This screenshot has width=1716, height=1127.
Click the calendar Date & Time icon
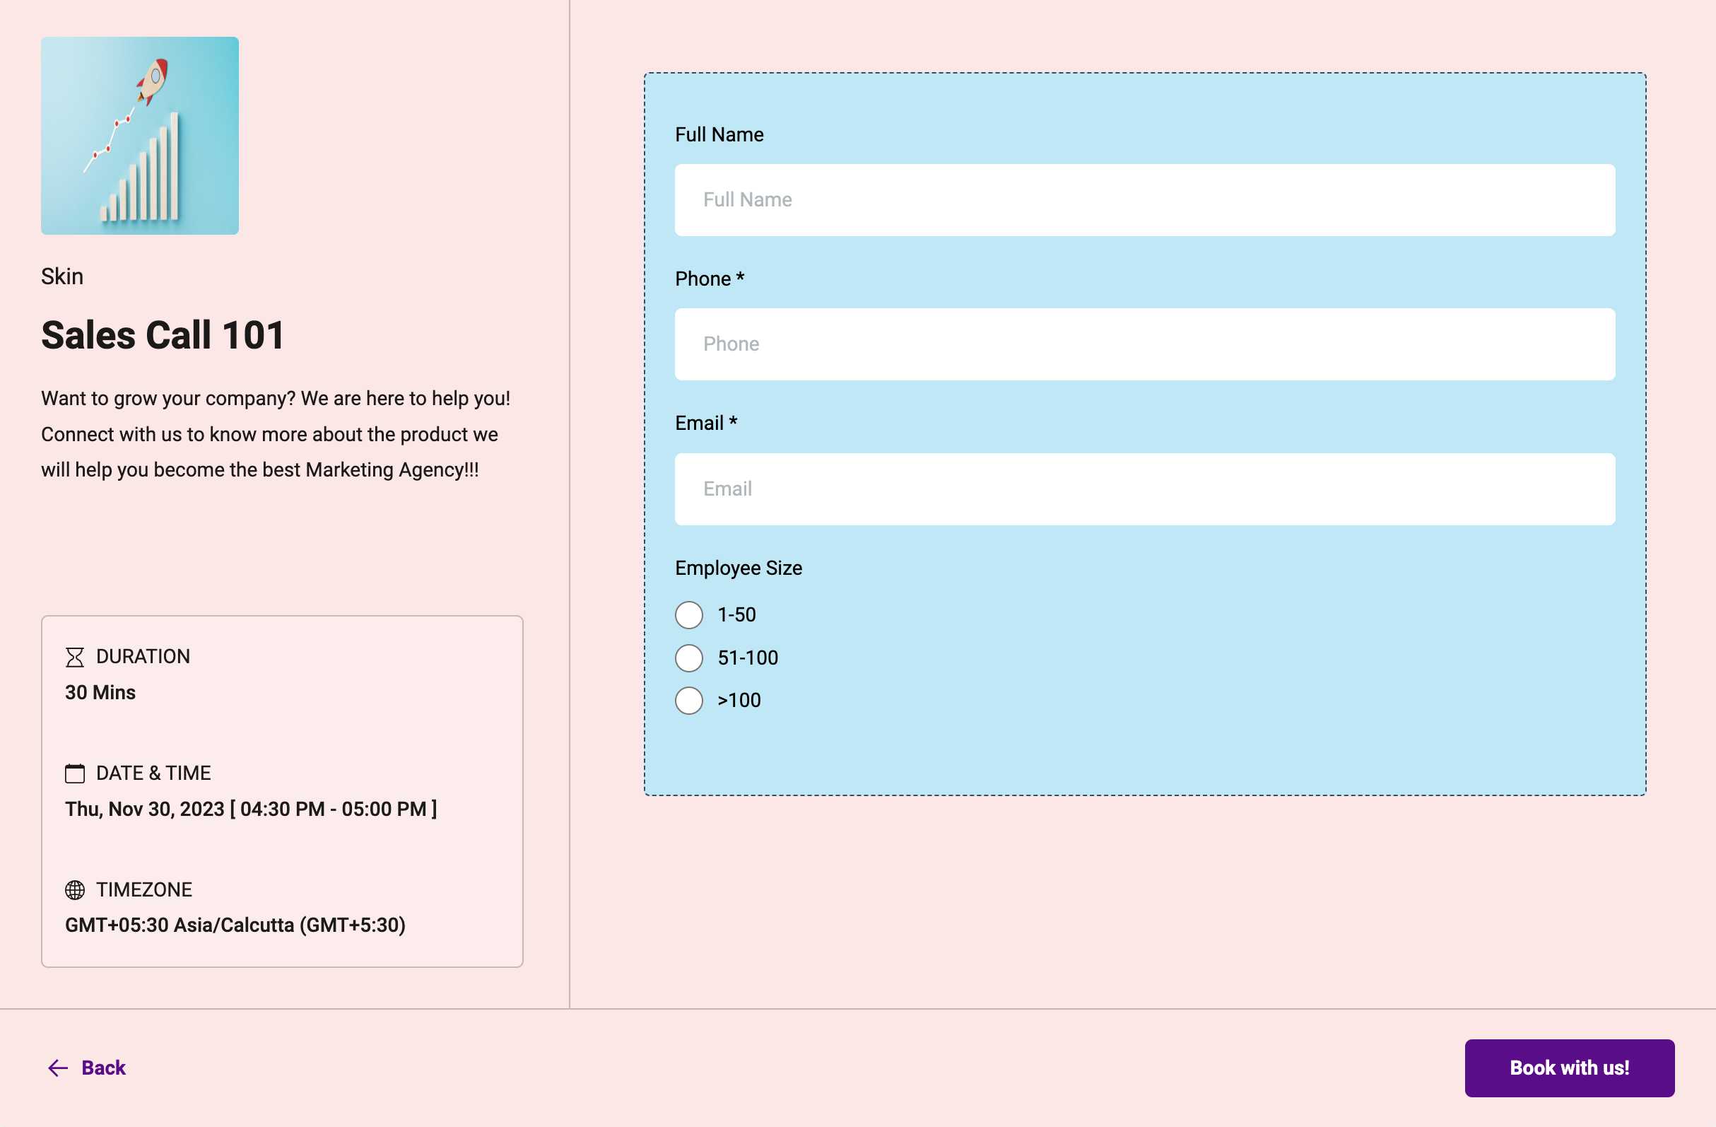[x=75, y=773]
